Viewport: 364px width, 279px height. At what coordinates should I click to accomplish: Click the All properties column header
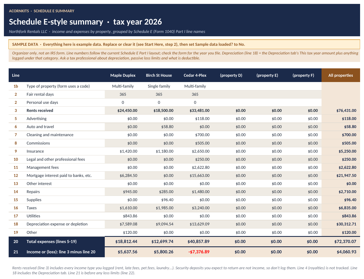point(341,75)
